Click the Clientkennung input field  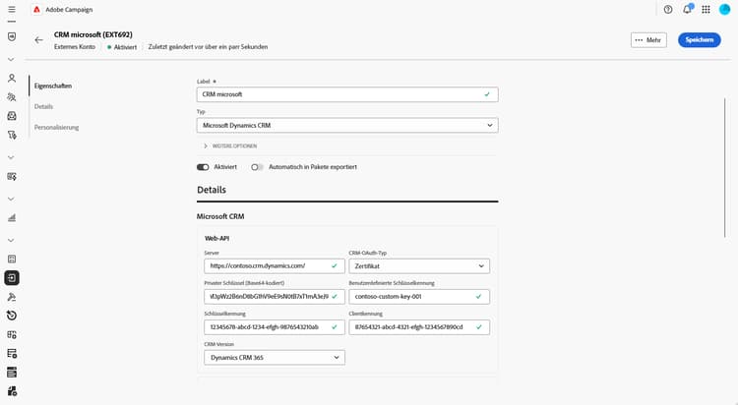coord(419,327)
